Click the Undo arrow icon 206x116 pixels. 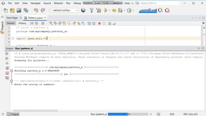(x=36, y=10)
